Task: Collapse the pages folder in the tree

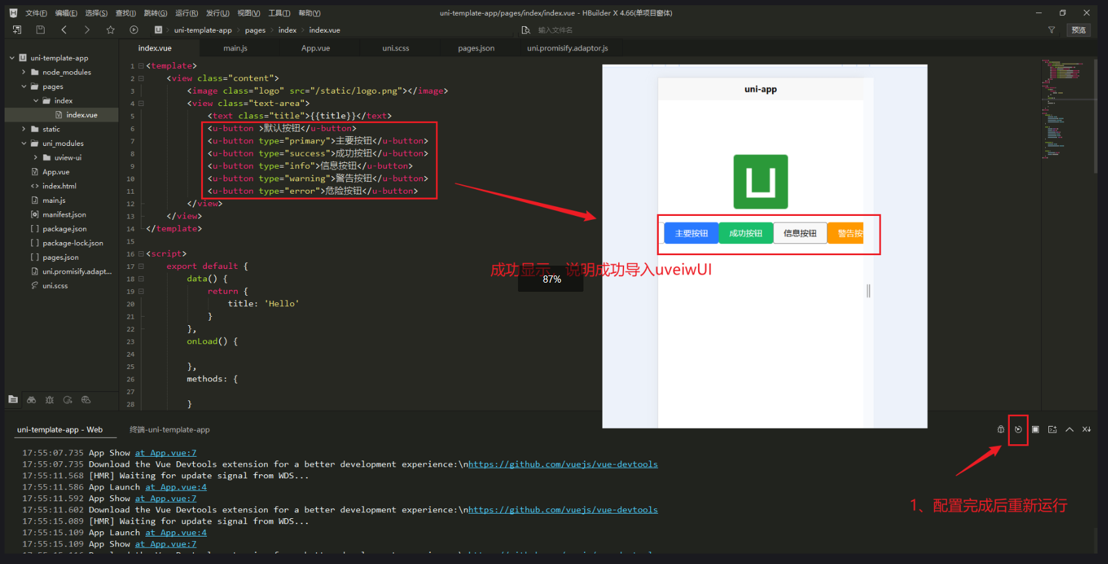Action: [24, 86]
